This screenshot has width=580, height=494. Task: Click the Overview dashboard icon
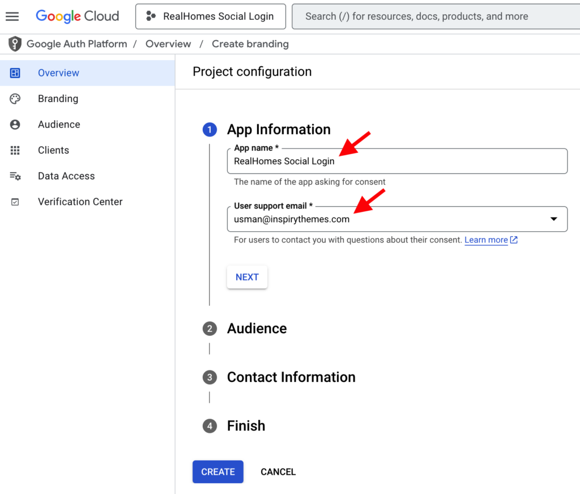click(x=15, y=73)
